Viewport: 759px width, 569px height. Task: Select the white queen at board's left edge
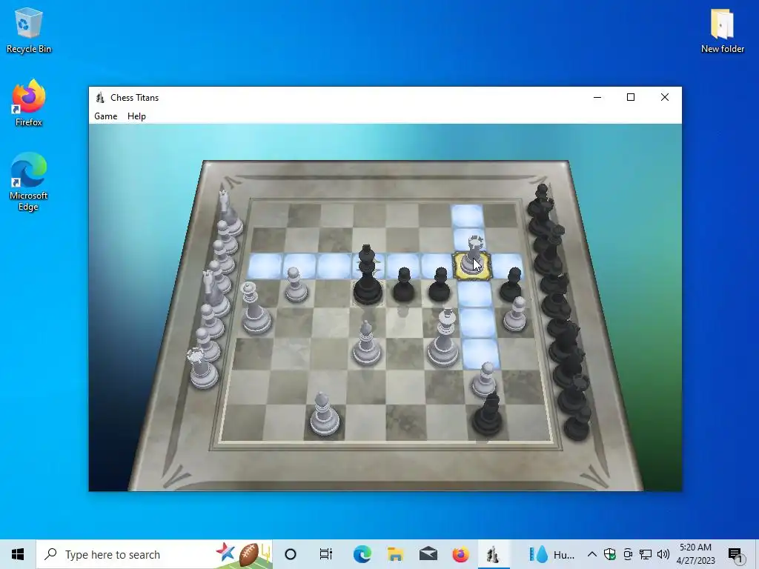[x=255, y=310]
